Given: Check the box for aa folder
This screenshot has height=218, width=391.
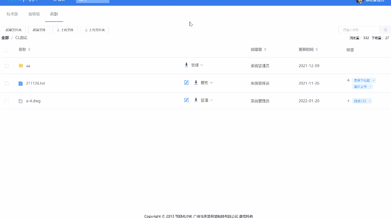Looking at the screenshot, I should pyautogui.click(x=7, y=66).
